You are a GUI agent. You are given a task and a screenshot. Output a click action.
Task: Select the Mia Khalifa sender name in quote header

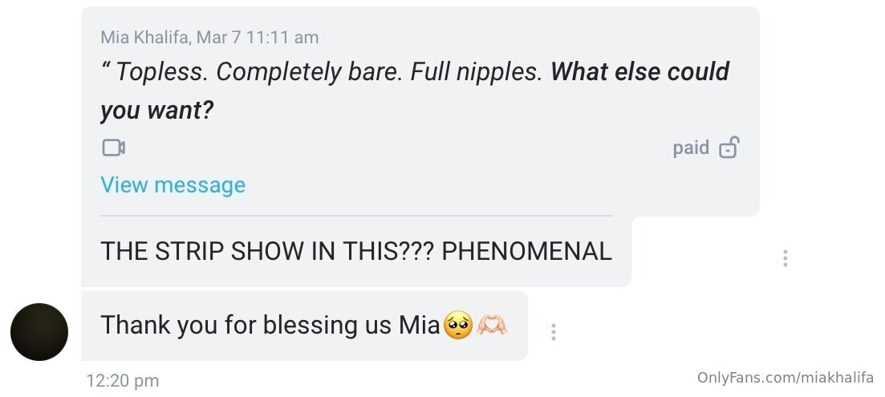click(x=145, y=38)
